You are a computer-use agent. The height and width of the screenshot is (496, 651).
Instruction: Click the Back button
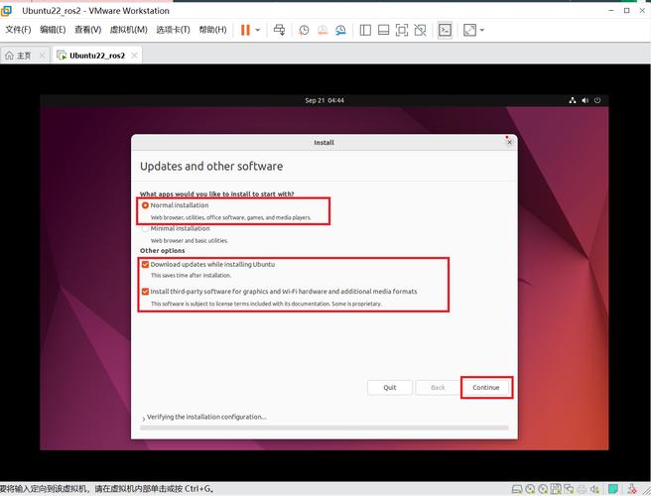(x=438, y=387)
